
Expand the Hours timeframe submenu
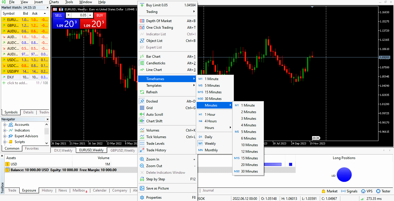pos(214,127)
